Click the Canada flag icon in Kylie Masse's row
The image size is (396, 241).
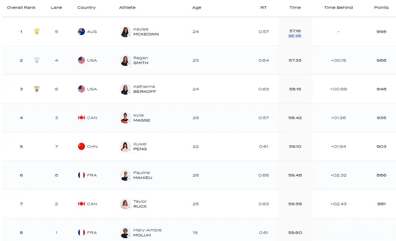(x=81, y=118)
